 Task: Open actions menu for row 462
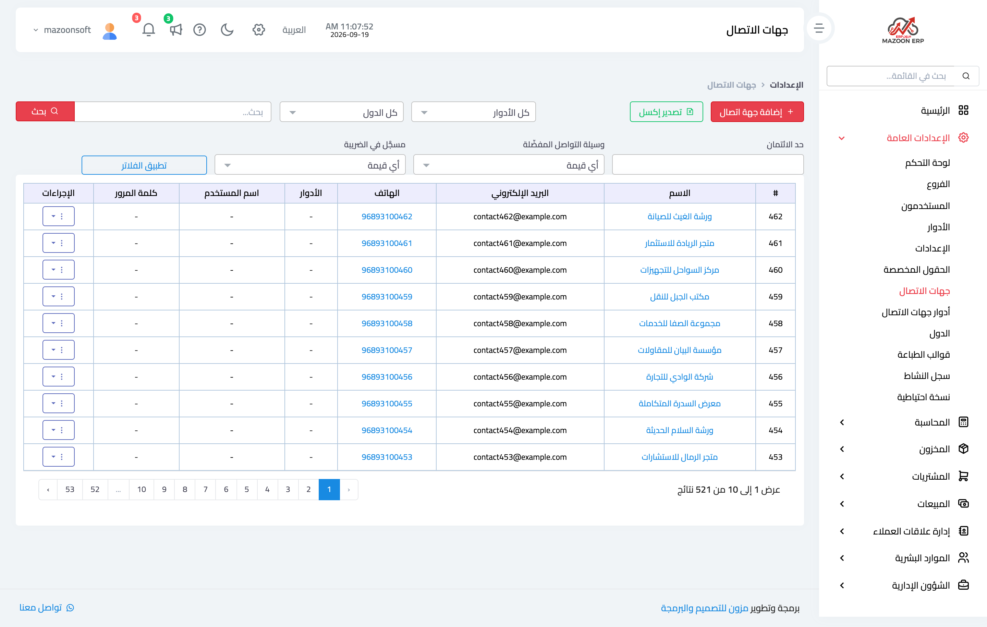coord(58,217)
